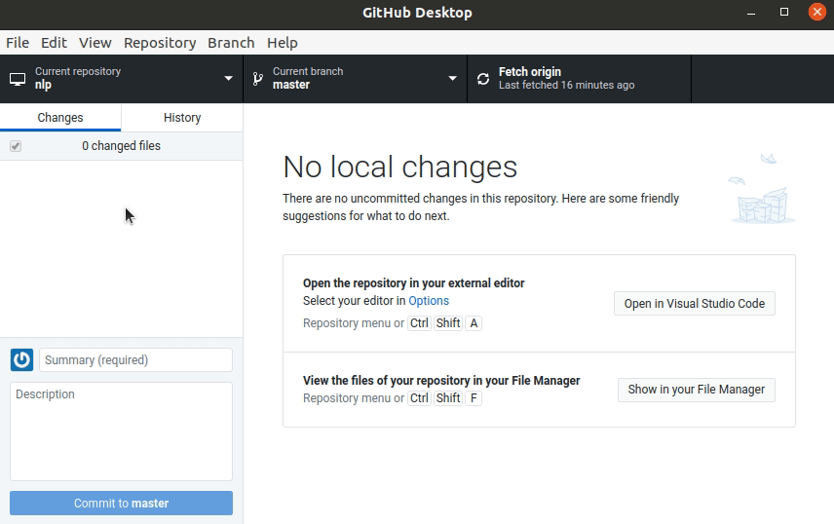Open the File menu
This screenshot has width=834, height=524.
[x=18, y=43]
